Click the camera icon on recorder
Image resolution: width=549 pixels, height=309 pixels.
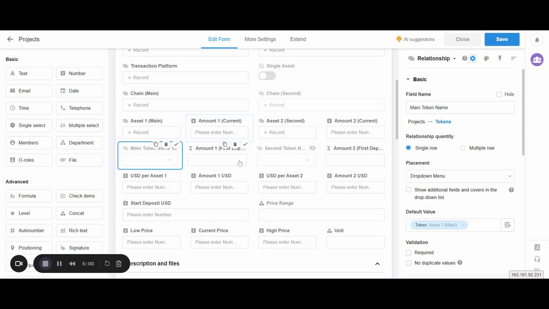[x=19, y=264]
